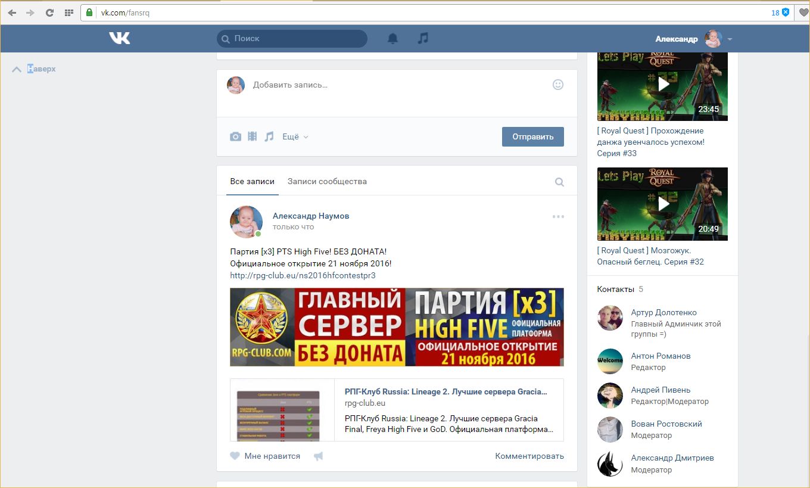Viewport: 810px width, 488px height.
Task: Open the music player note icon
Action: [x=423, y=38]
